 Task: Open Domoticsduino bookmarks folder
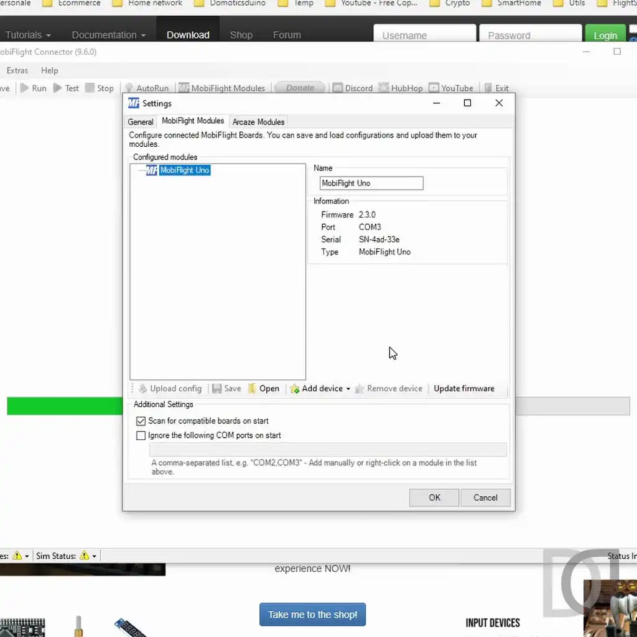tap(230, 4)
